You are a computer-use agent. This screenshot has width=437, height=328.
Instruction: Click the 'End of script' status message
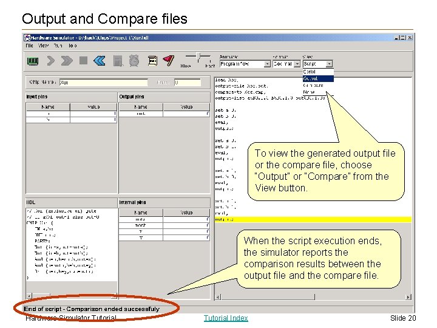tap(92, 309)
